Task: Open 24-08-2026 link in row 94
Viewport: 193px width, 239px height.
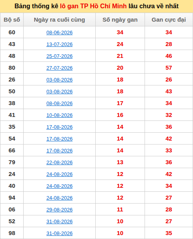Action: (59, 198)
